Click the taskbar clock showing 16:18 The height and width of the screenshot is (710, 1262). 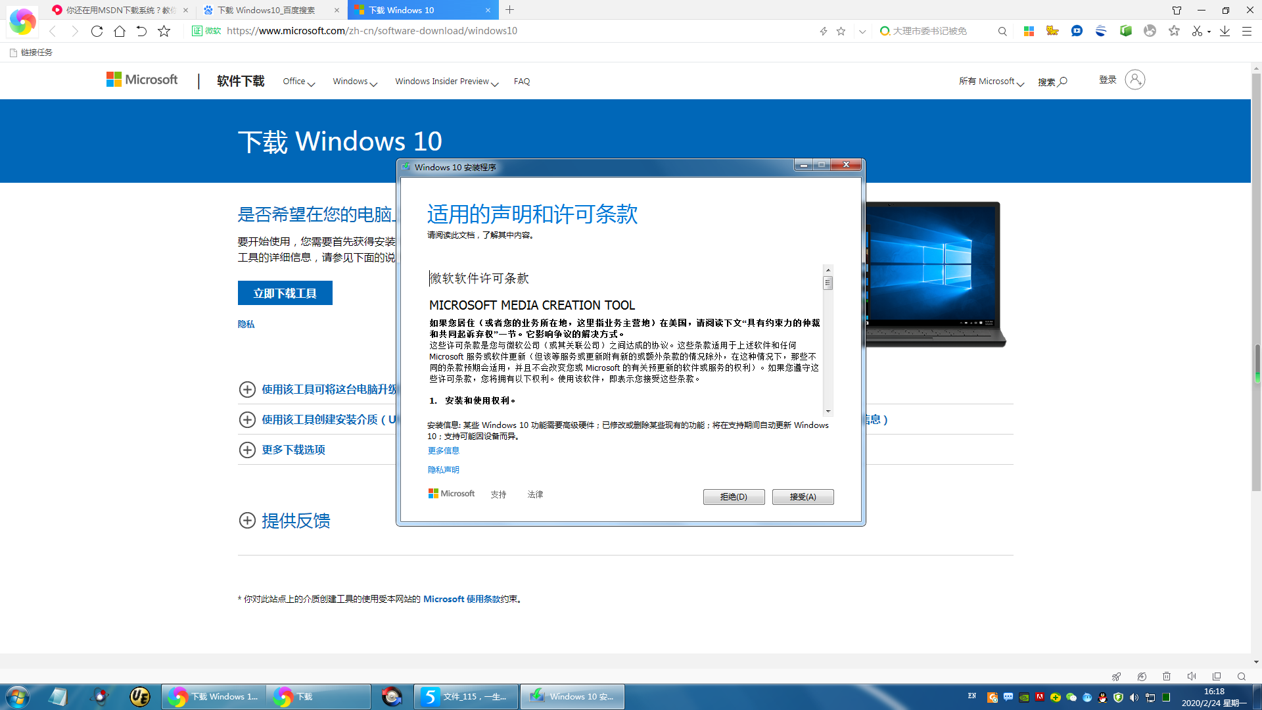(1213, 697)
